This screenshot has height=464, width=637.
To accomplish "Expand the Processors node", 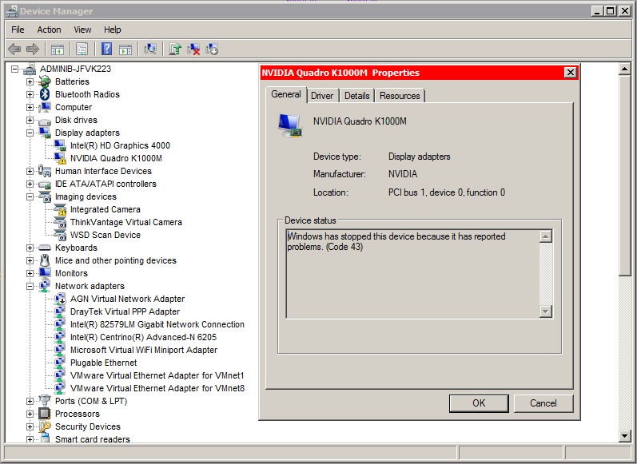I will 30,414.
